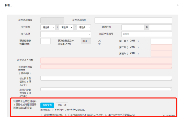
Task: Click the 第一年 2016 expense field
Action: (x=161, y=41)
